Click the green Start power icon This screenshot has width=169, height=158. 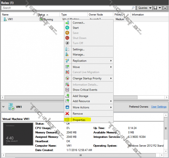67,28
